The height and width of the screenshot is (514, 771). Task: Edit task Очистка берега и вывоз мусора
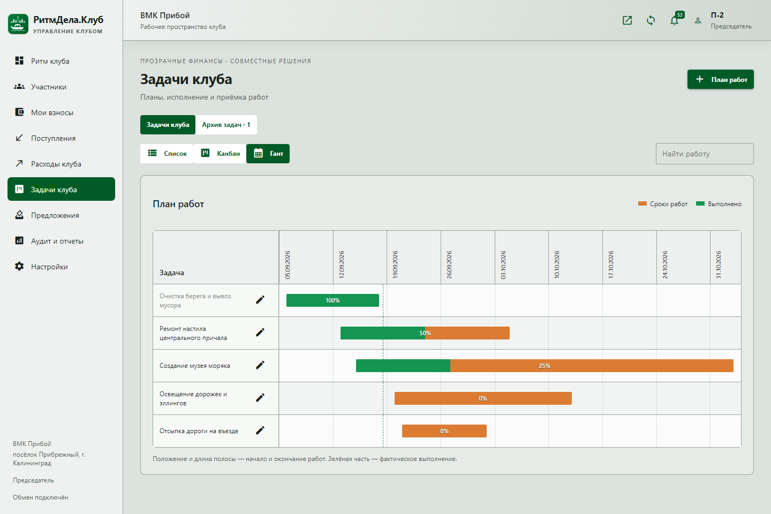click(260, 300)
